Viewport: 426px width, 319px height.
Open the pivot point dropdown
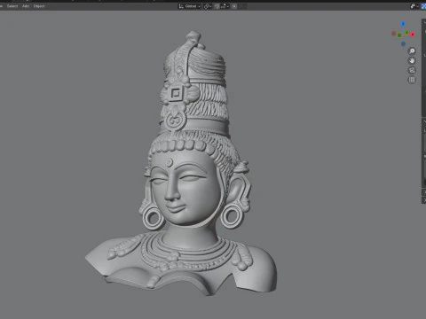tap(208, 6)
